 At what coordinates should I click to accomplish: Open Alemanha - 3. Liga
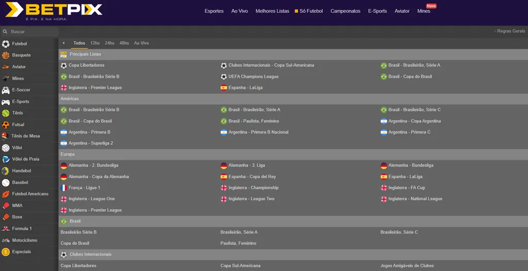click(247, 165)
